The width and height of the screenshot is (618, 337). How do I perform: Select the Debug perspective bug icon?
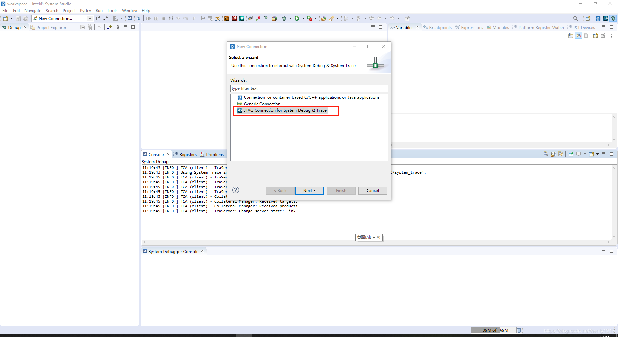613,18
